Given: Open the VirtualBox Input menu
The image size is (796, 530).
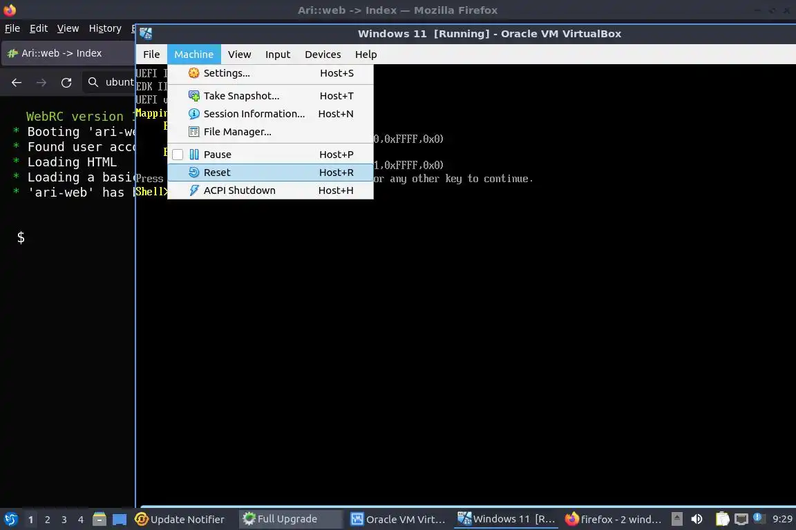Looking at the screenshot, I should [x=278, y=55].
